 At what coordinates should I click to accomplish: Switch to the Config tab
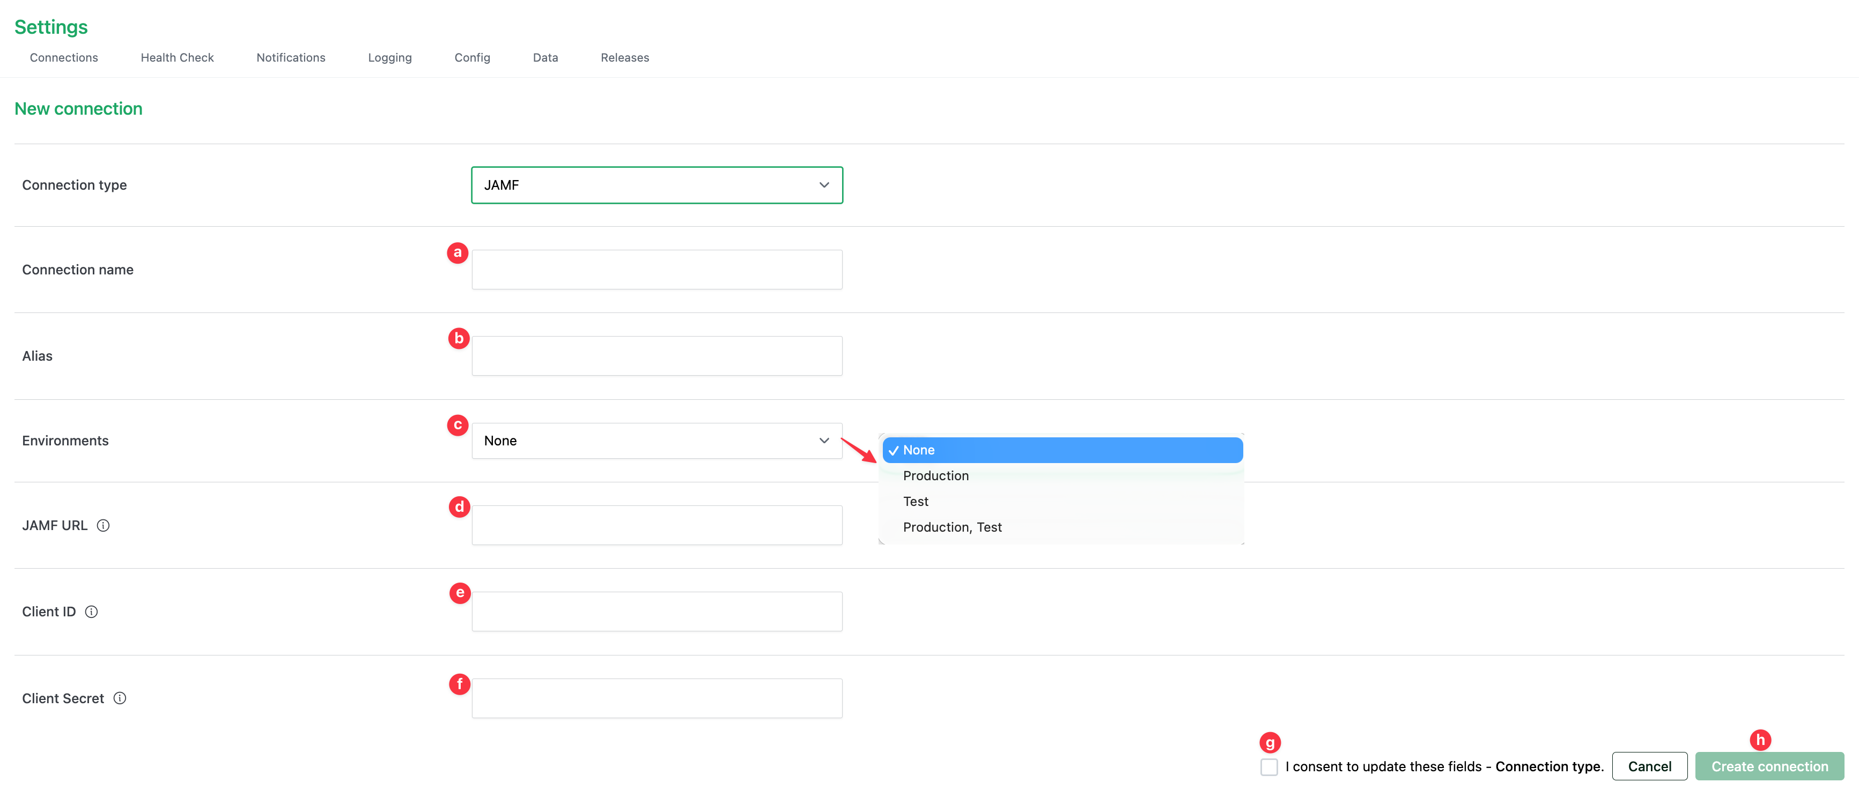[472, 58]
